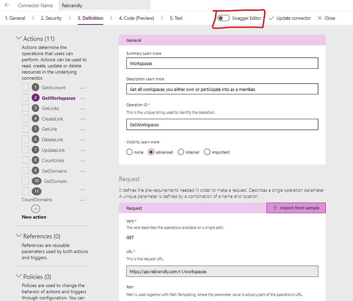Select the UpdateLink action
The width and height of the screenshot is (353, 301).
(x=53, y=150)
